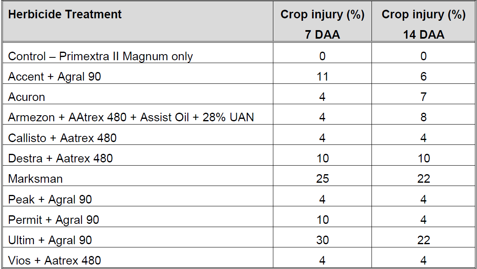Select the Destra + Aatrex 480 cell

[60, 158]
